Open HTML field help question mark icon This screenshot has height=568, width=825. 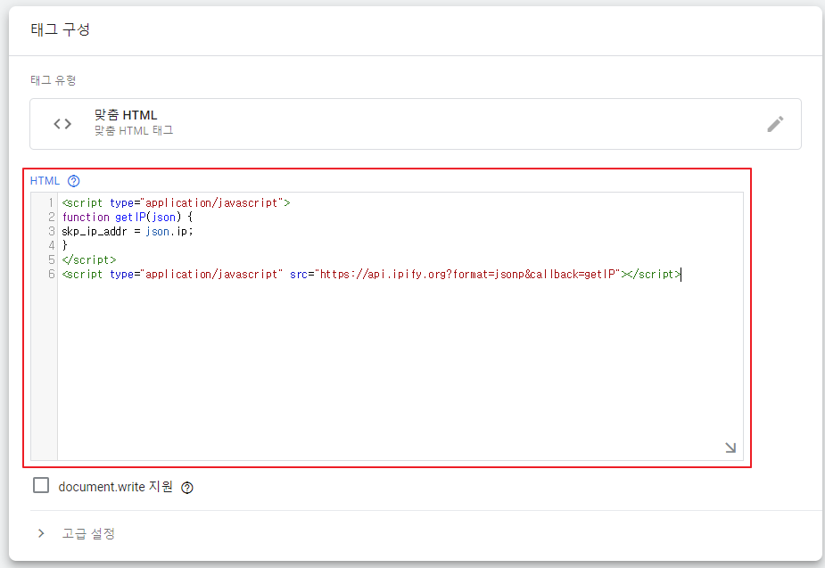pyautogui.click(x=74, y=181)
